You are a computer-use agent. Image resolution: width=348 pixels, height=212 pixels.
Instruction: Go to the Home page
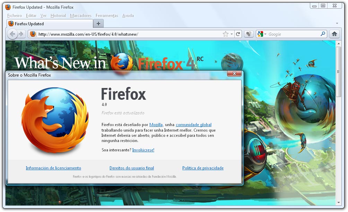tap(334, 34)
